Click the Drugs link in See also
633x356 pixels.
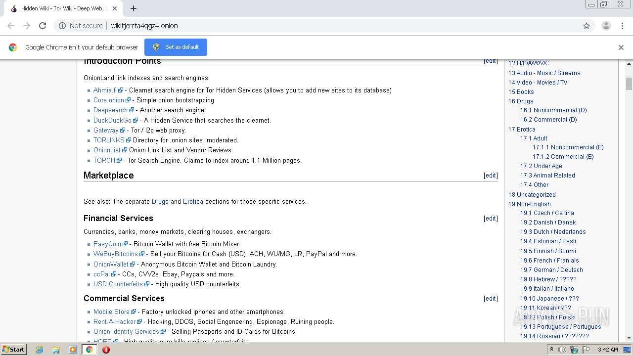point(160,201)
